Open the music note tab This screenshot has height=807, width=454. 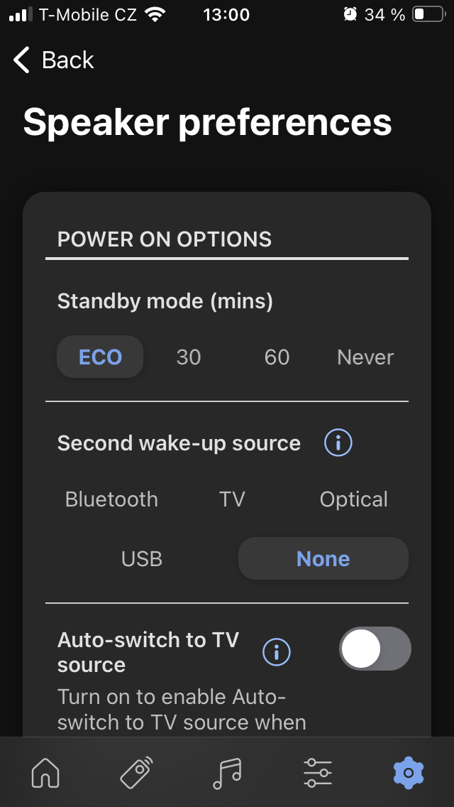(227, 772)
